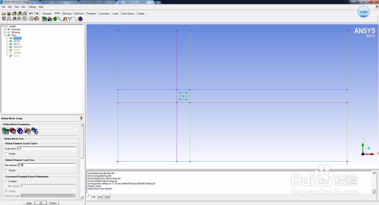
Task: Collapse the Parts tree node
Action: pyautogui.click(x=5, y=35)
